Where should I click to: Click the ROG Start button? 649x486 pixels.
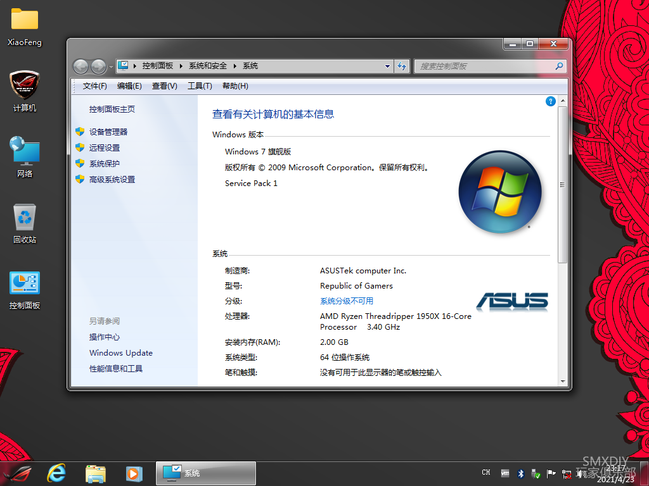(16, 473)
